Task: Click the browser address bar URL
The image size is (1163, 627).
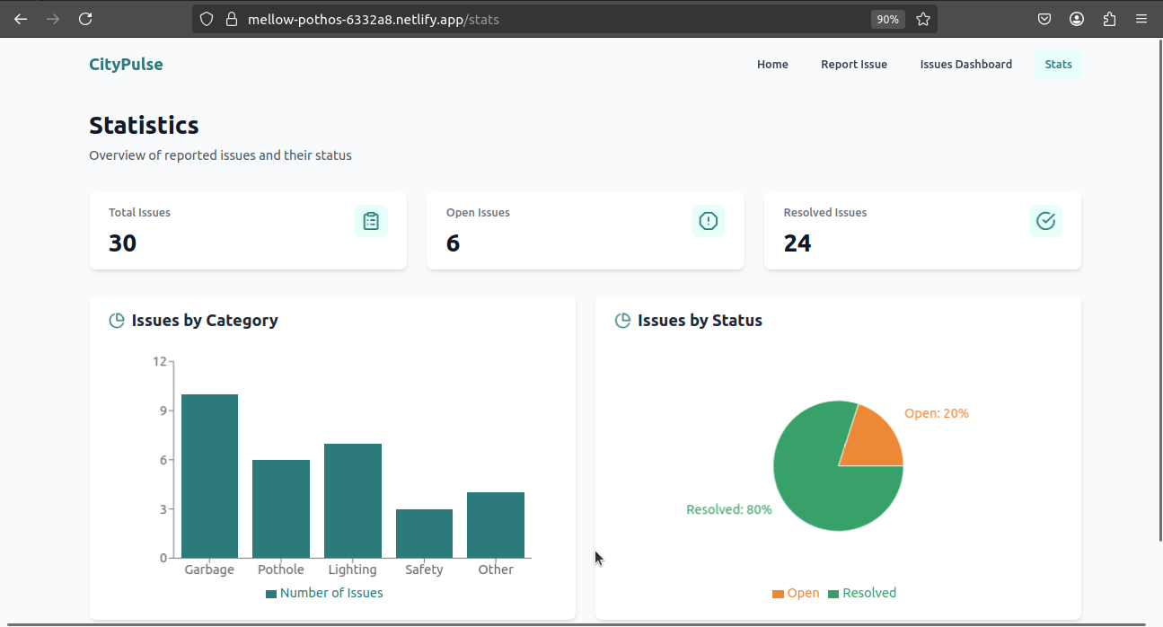Action: (x=374, y=19)
